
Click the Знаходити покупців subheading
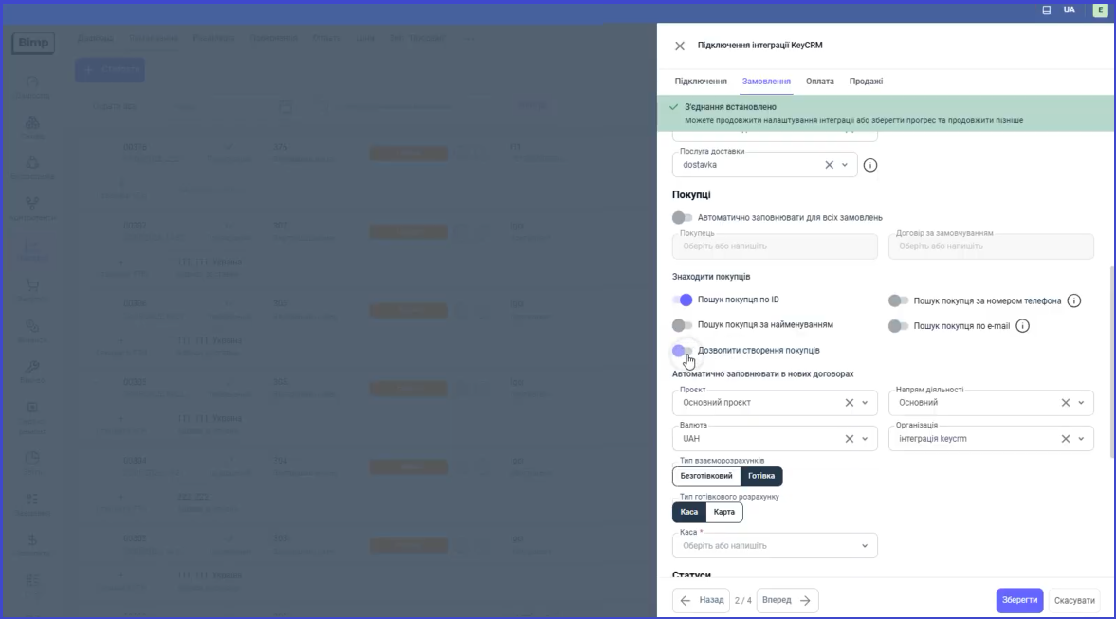pyautogui.click(x=711, y=277)
